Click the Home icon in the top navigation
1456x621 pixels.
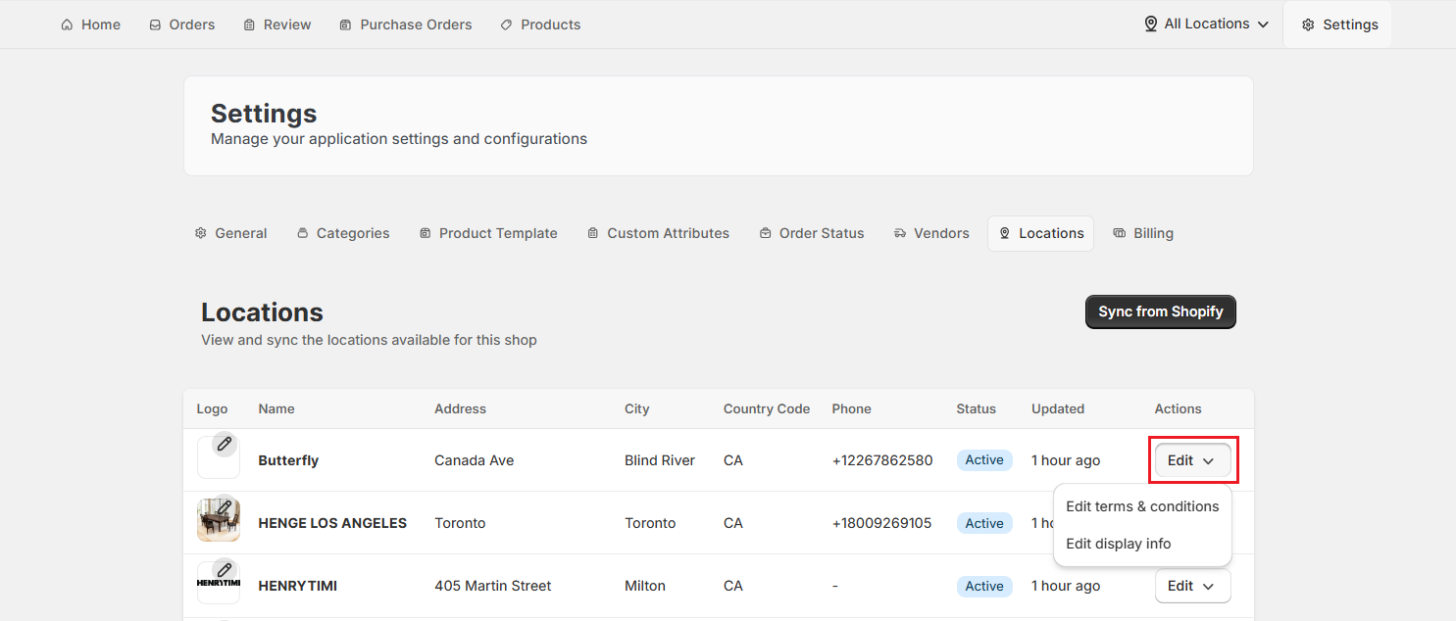pyautogui.click(x=67, y=24)
